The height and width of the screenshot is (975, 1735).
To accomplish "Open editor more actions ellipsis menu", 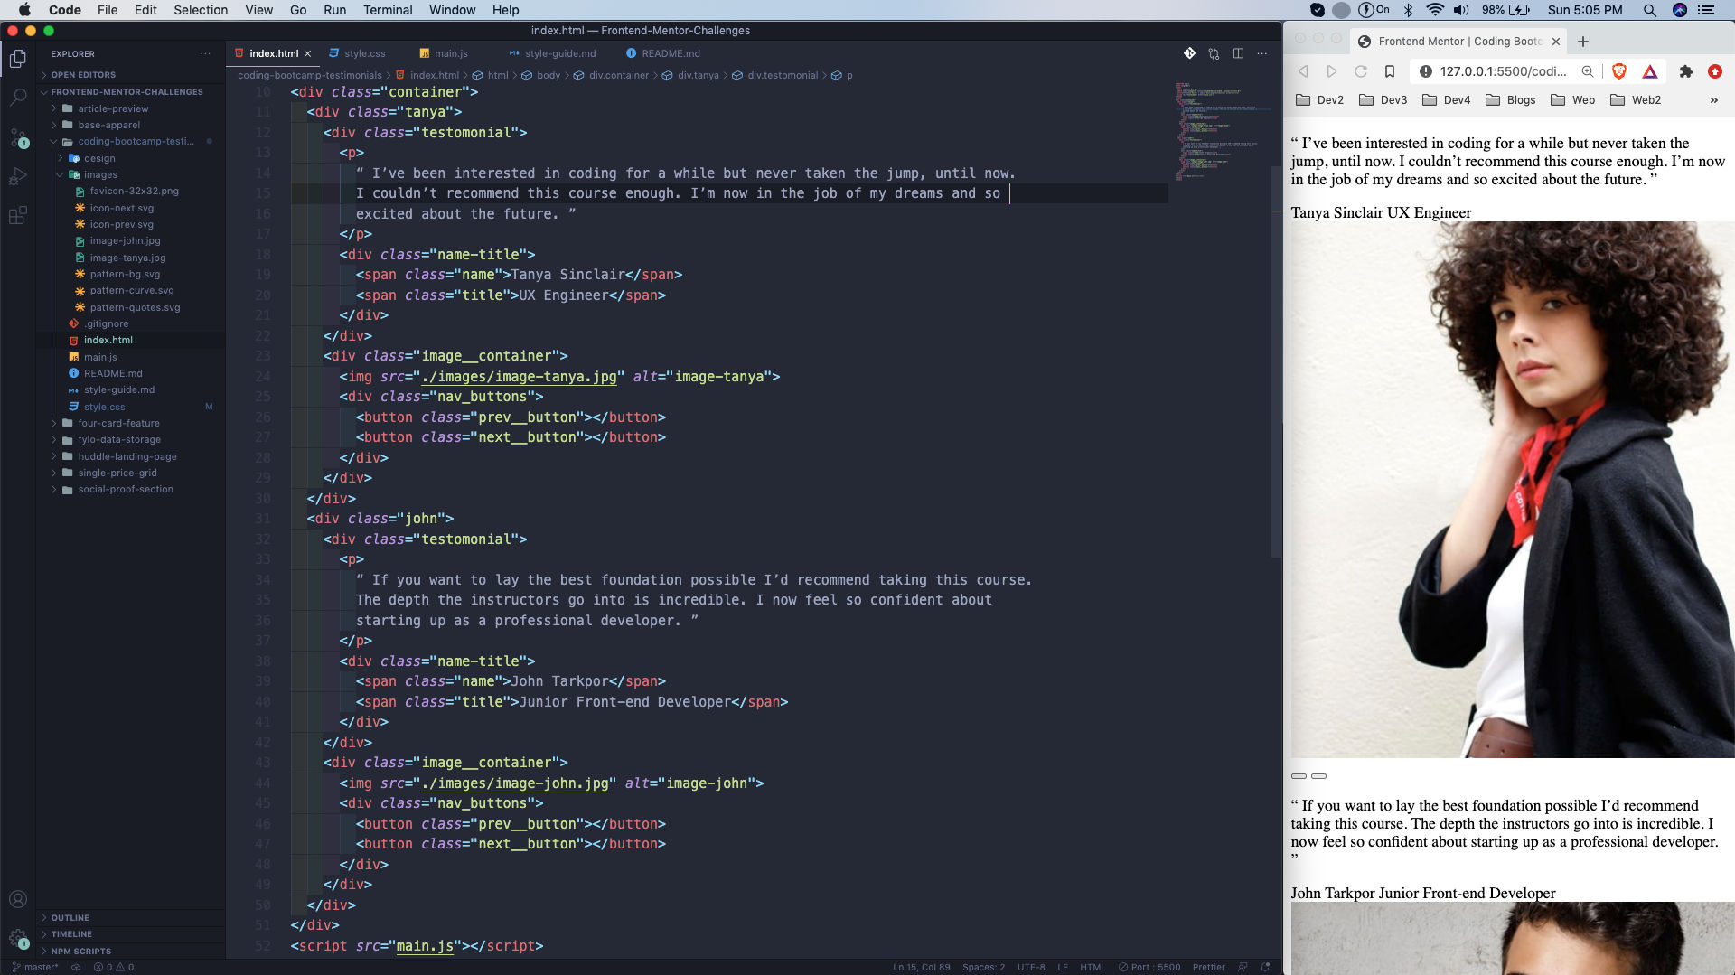I will point(1262,53).
